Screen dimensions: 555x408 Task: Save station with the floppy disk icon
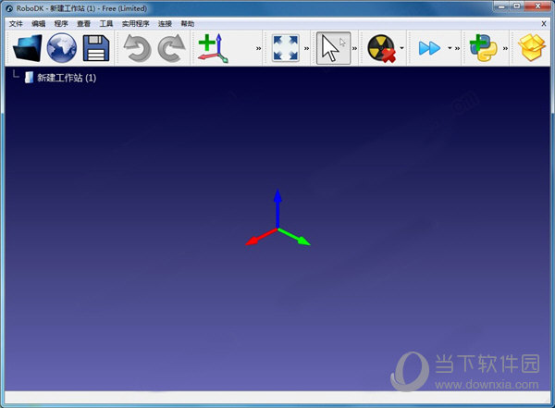[x=96, y=48]
